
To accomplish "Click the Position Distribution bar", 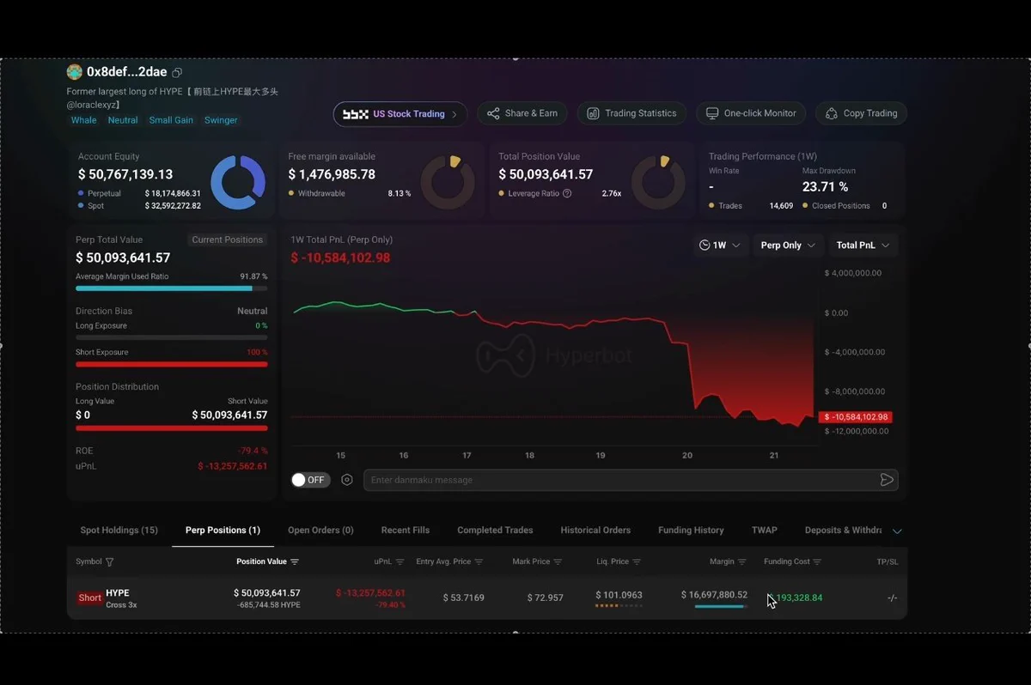I will (171, 427).
